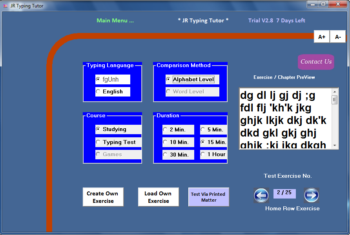Click the Exercise / Chapter PreView heading

[x=284, y=77]
